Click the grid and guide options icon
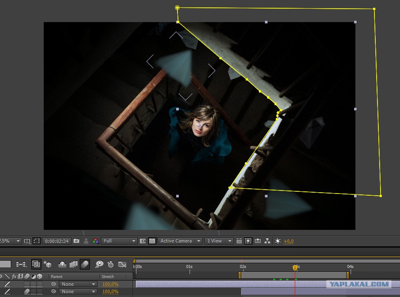Viewport: 400px width, 297px height. [x=27, y=241]
